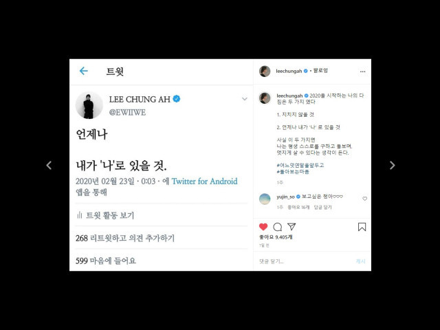This screenshot has height=330, width=440.
Task: Click the 팔로잉 following button
Action: click(320, 71)
